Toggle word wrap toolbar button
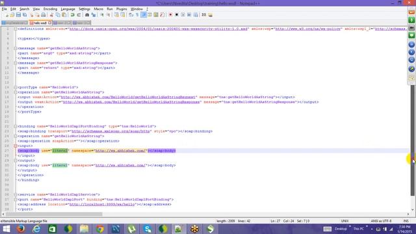 tap(131, 15)
